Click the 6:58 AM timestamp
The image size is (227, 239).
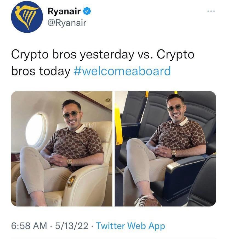click(29, 226)
